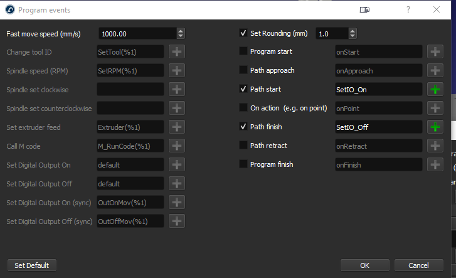This screenshot has width=456, height=278.
Task: Uncheck the Path finish checkbox
Action: point(243,127)
